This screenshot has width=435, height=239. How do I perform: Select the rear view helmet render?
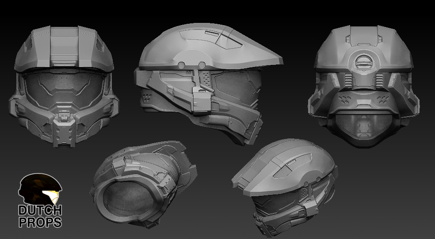[364, 86]
